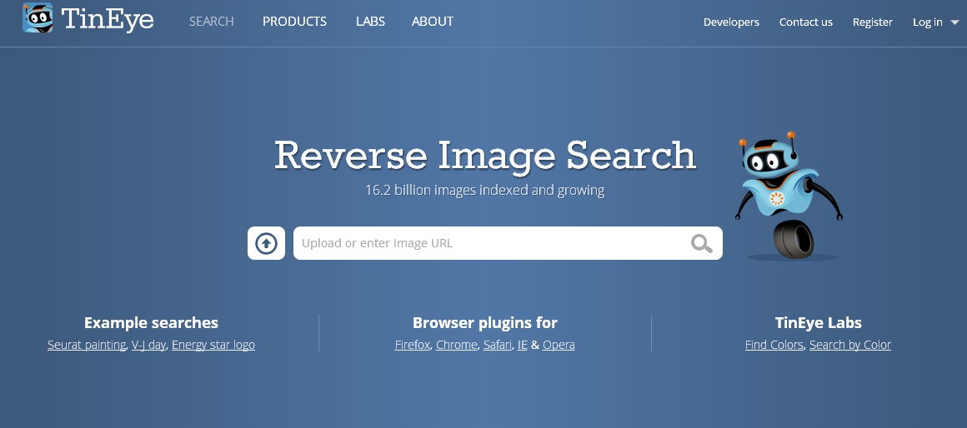The image size is (967, 428).
Task: Open the SEARCH menu item
Action: point(212,22)
